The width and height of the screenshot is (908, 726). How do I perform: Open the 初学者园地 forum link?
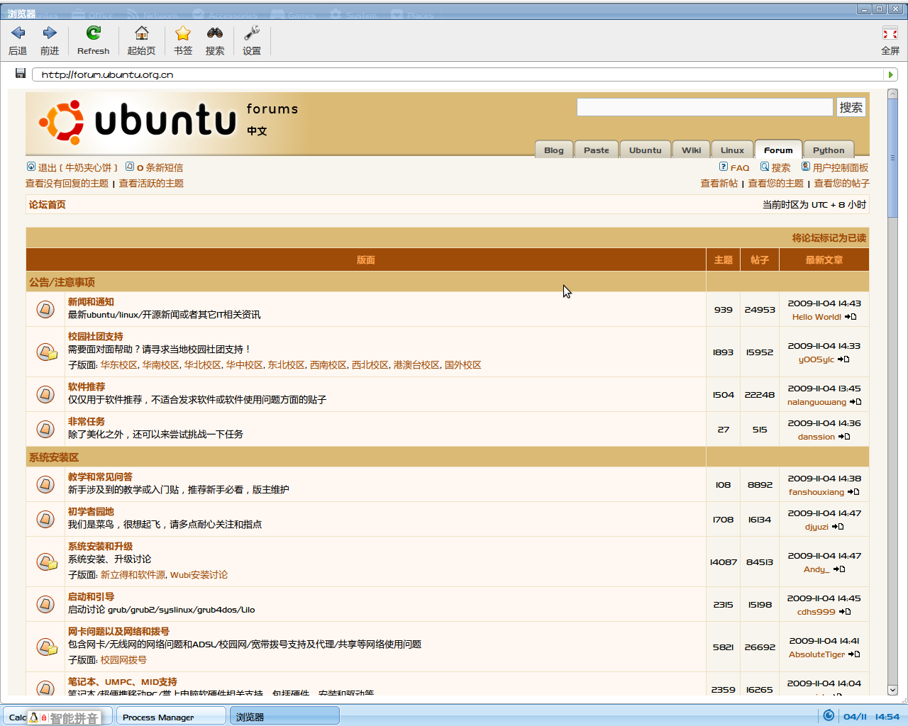(x=91, y=512)
